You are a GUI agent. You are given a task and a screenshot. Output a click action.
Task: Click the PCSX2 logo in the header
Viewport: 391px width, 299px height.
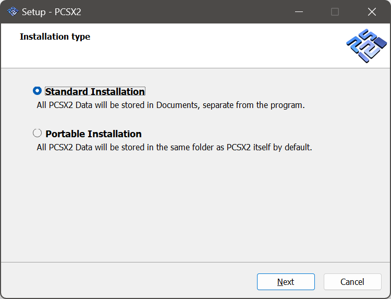(366, 46)
